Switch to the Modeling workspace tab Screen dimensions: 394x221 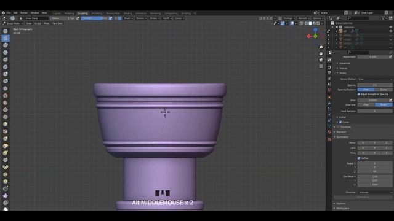coord(70,14)
